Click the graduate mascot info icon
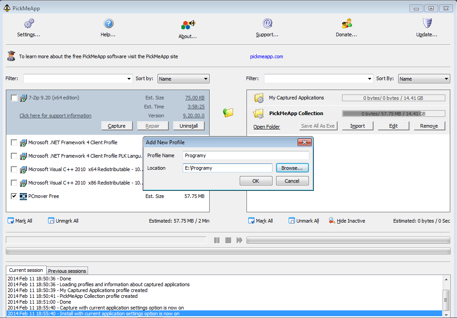The height and width of the screenshot is (318, 457). click(x=11, y=56)
